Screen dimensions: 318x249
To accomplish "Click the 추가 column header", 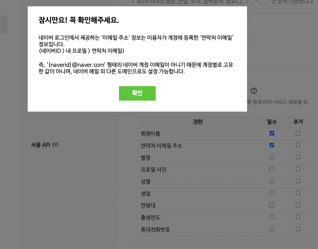I will pos(298,122).
